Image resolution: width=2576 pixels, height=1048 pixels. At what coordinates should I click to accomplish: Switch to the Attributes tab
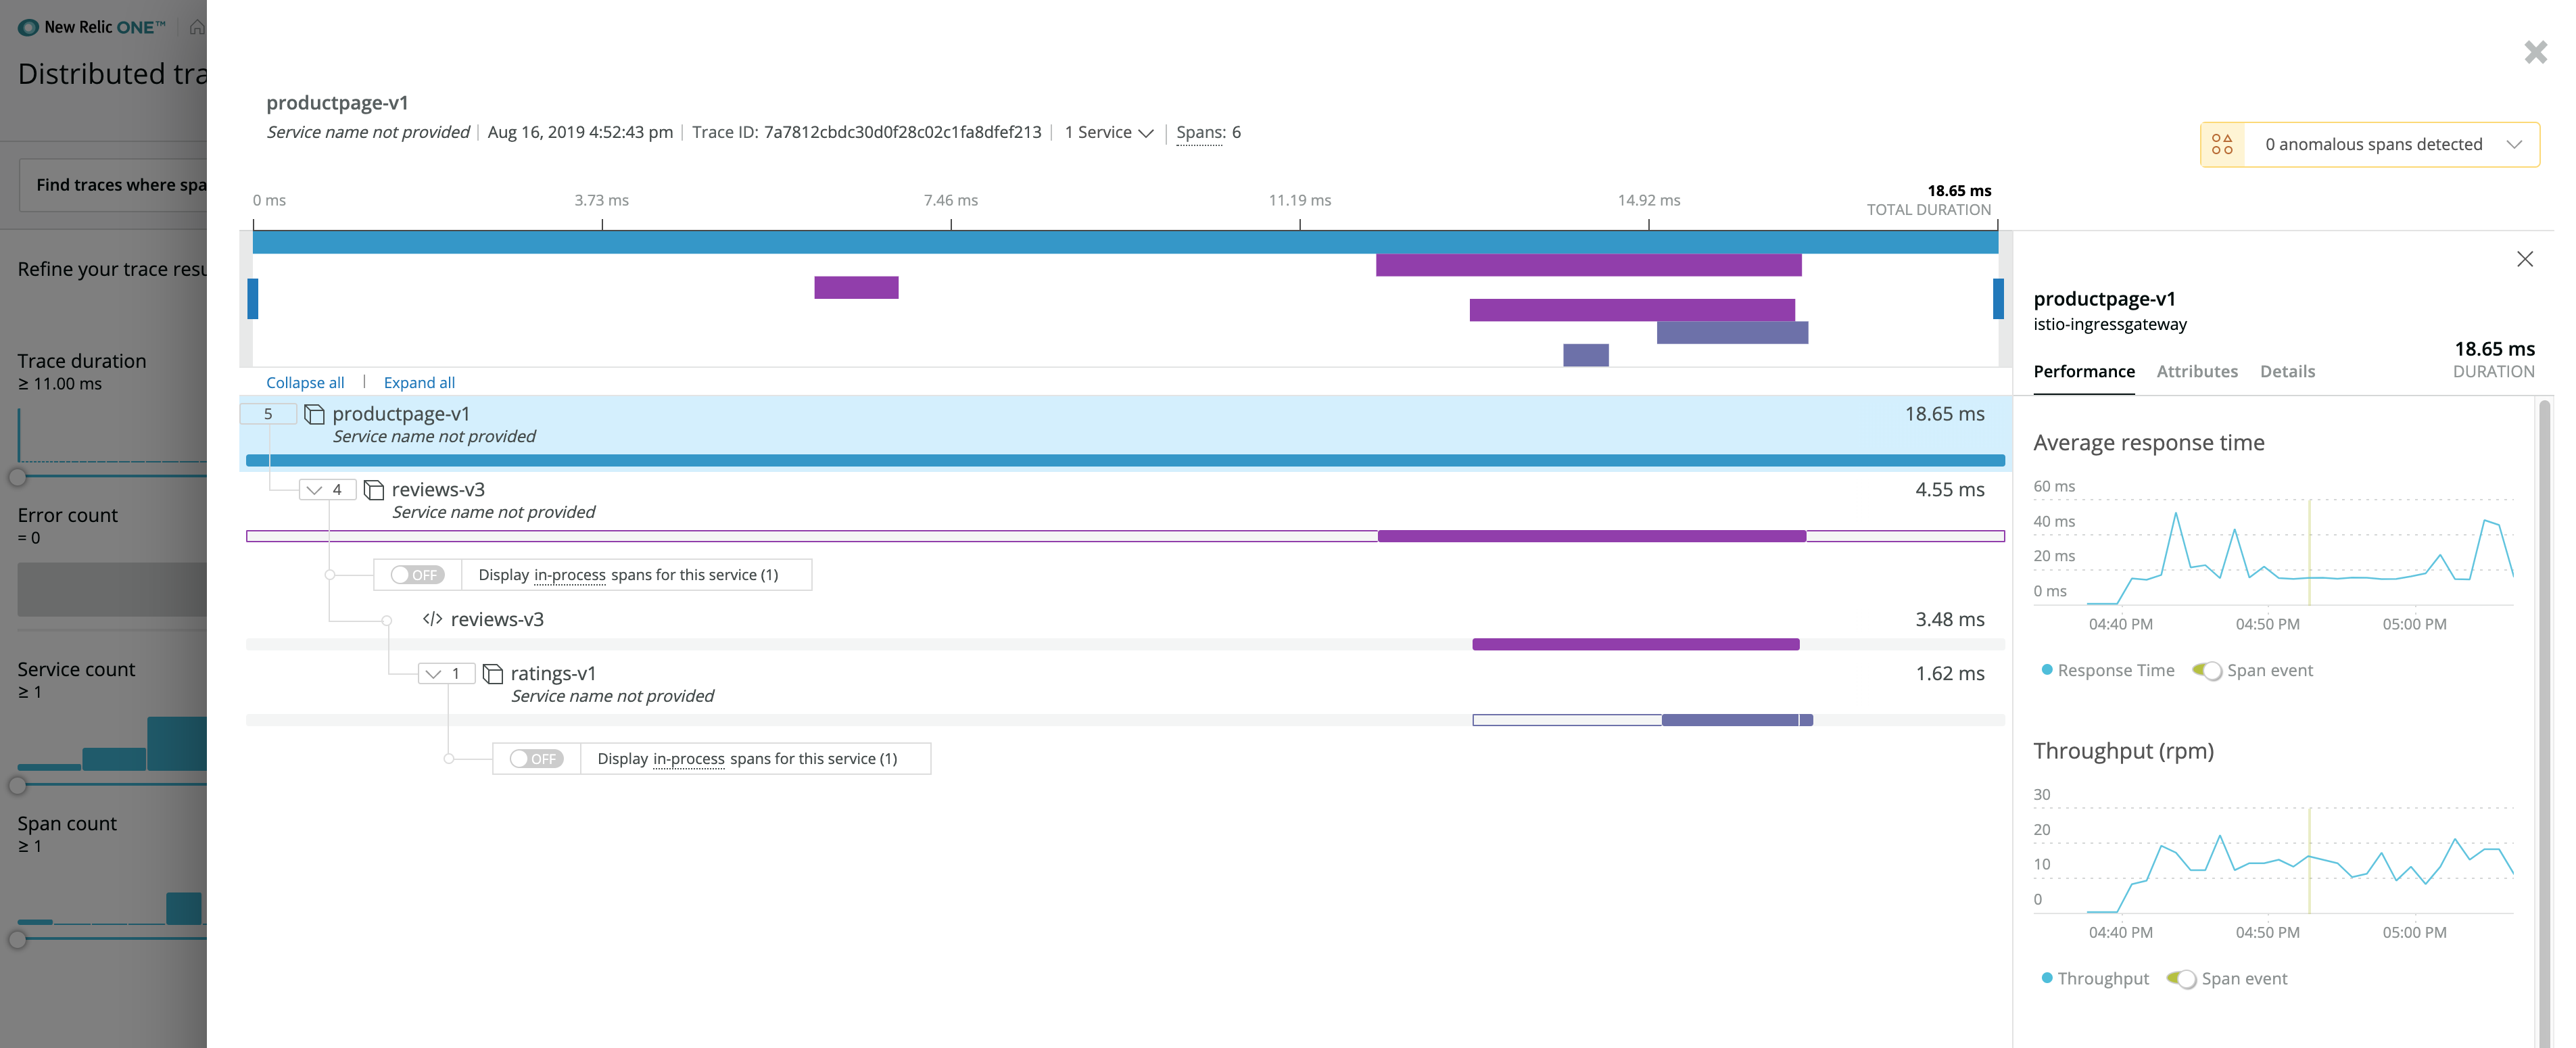pos(2197,371)
